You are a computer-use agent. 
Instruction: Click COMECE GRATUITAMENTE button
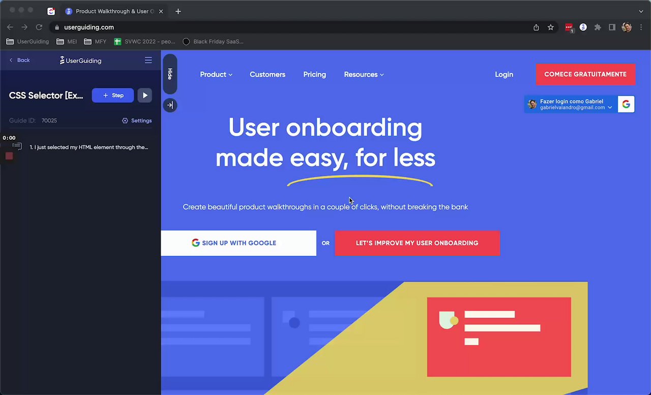[585, 74]
